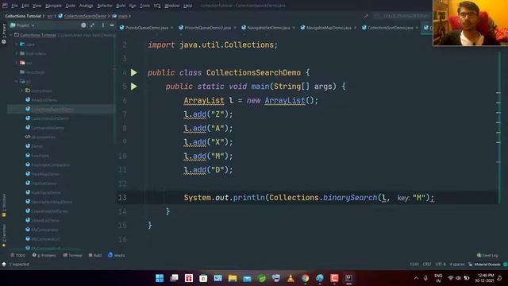Open the Tools menu

tap(144, 6)
